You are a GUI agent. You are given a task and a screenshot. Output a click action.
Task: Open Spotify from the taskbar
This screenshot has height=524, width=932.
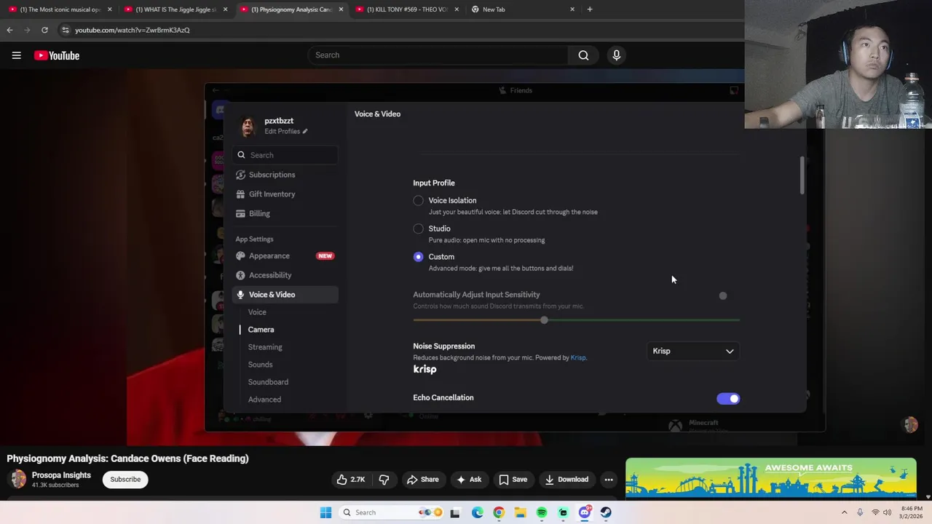tap(542, 512)
